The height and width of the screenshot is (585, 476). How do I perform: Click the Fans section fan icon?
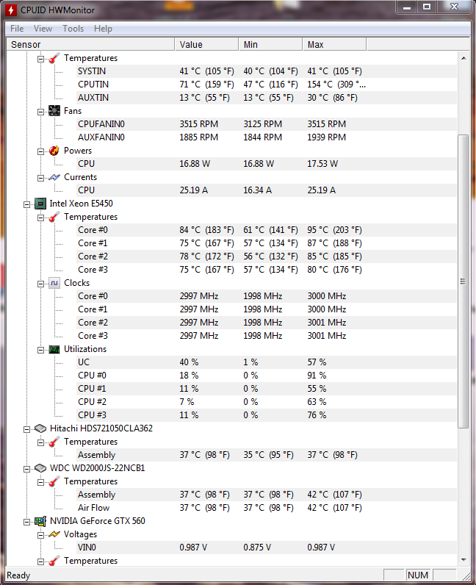tap(54, 111)
